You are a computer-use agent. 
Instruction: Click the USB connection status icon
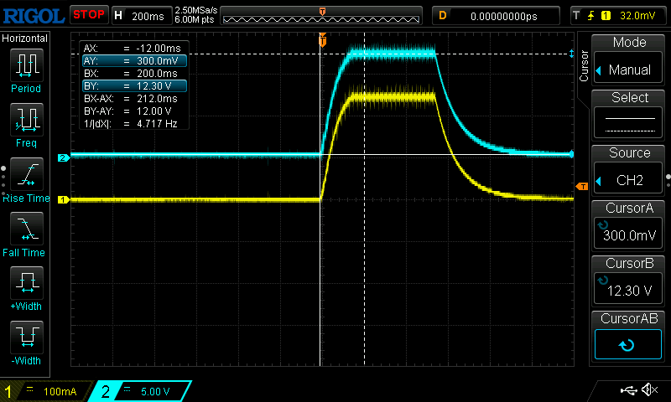click(x=628, y=389)
